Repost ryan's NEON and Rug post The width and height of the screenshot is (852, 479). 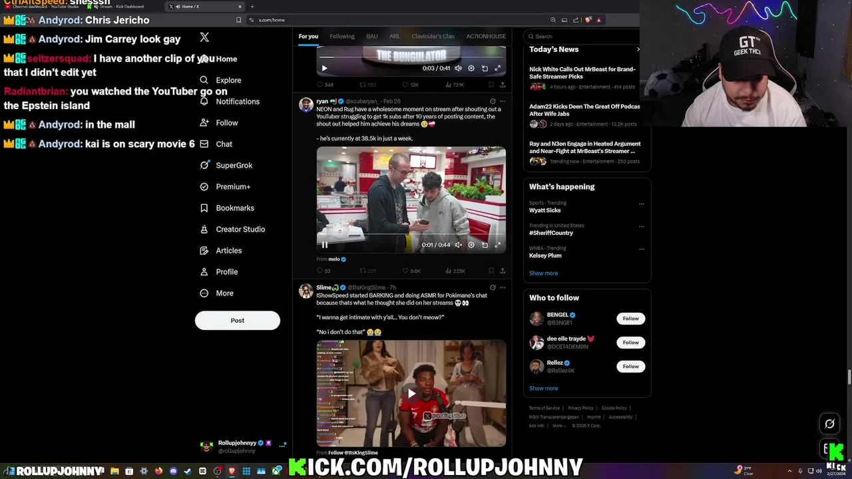click(x=367, y=271)
